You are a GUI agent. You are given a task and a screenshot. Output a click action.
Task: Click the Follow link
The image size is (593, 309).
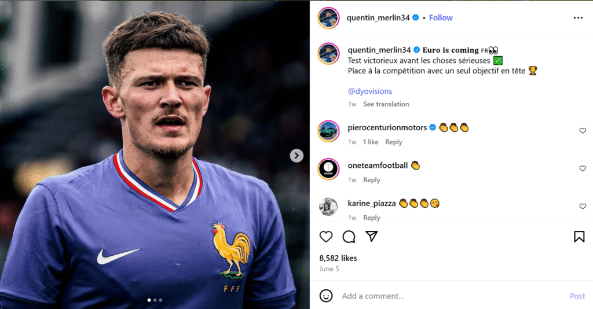click(441, 18)
